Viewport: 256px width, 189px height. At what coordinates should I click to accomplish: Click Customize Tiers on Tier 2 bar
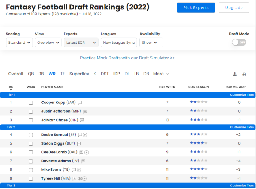241,127
